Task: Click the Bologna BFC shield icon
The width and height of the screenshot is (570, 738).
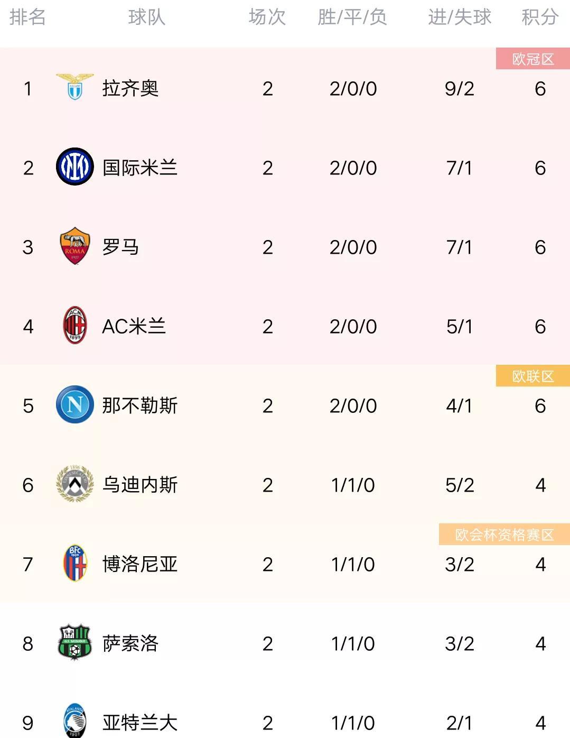Action: pos(75,564)
